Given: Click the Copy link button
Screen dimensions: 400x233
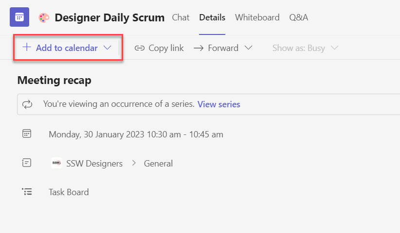Looking at the screenshot, I should tap(165, 48).
